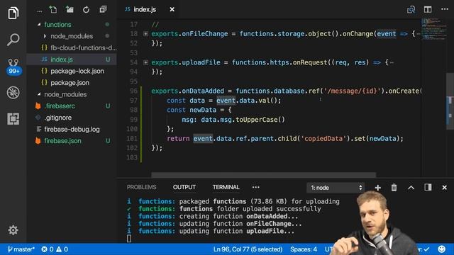
Task: Open the Search view in activity bar
Action: pyautogui.click(x=13, y=40)
